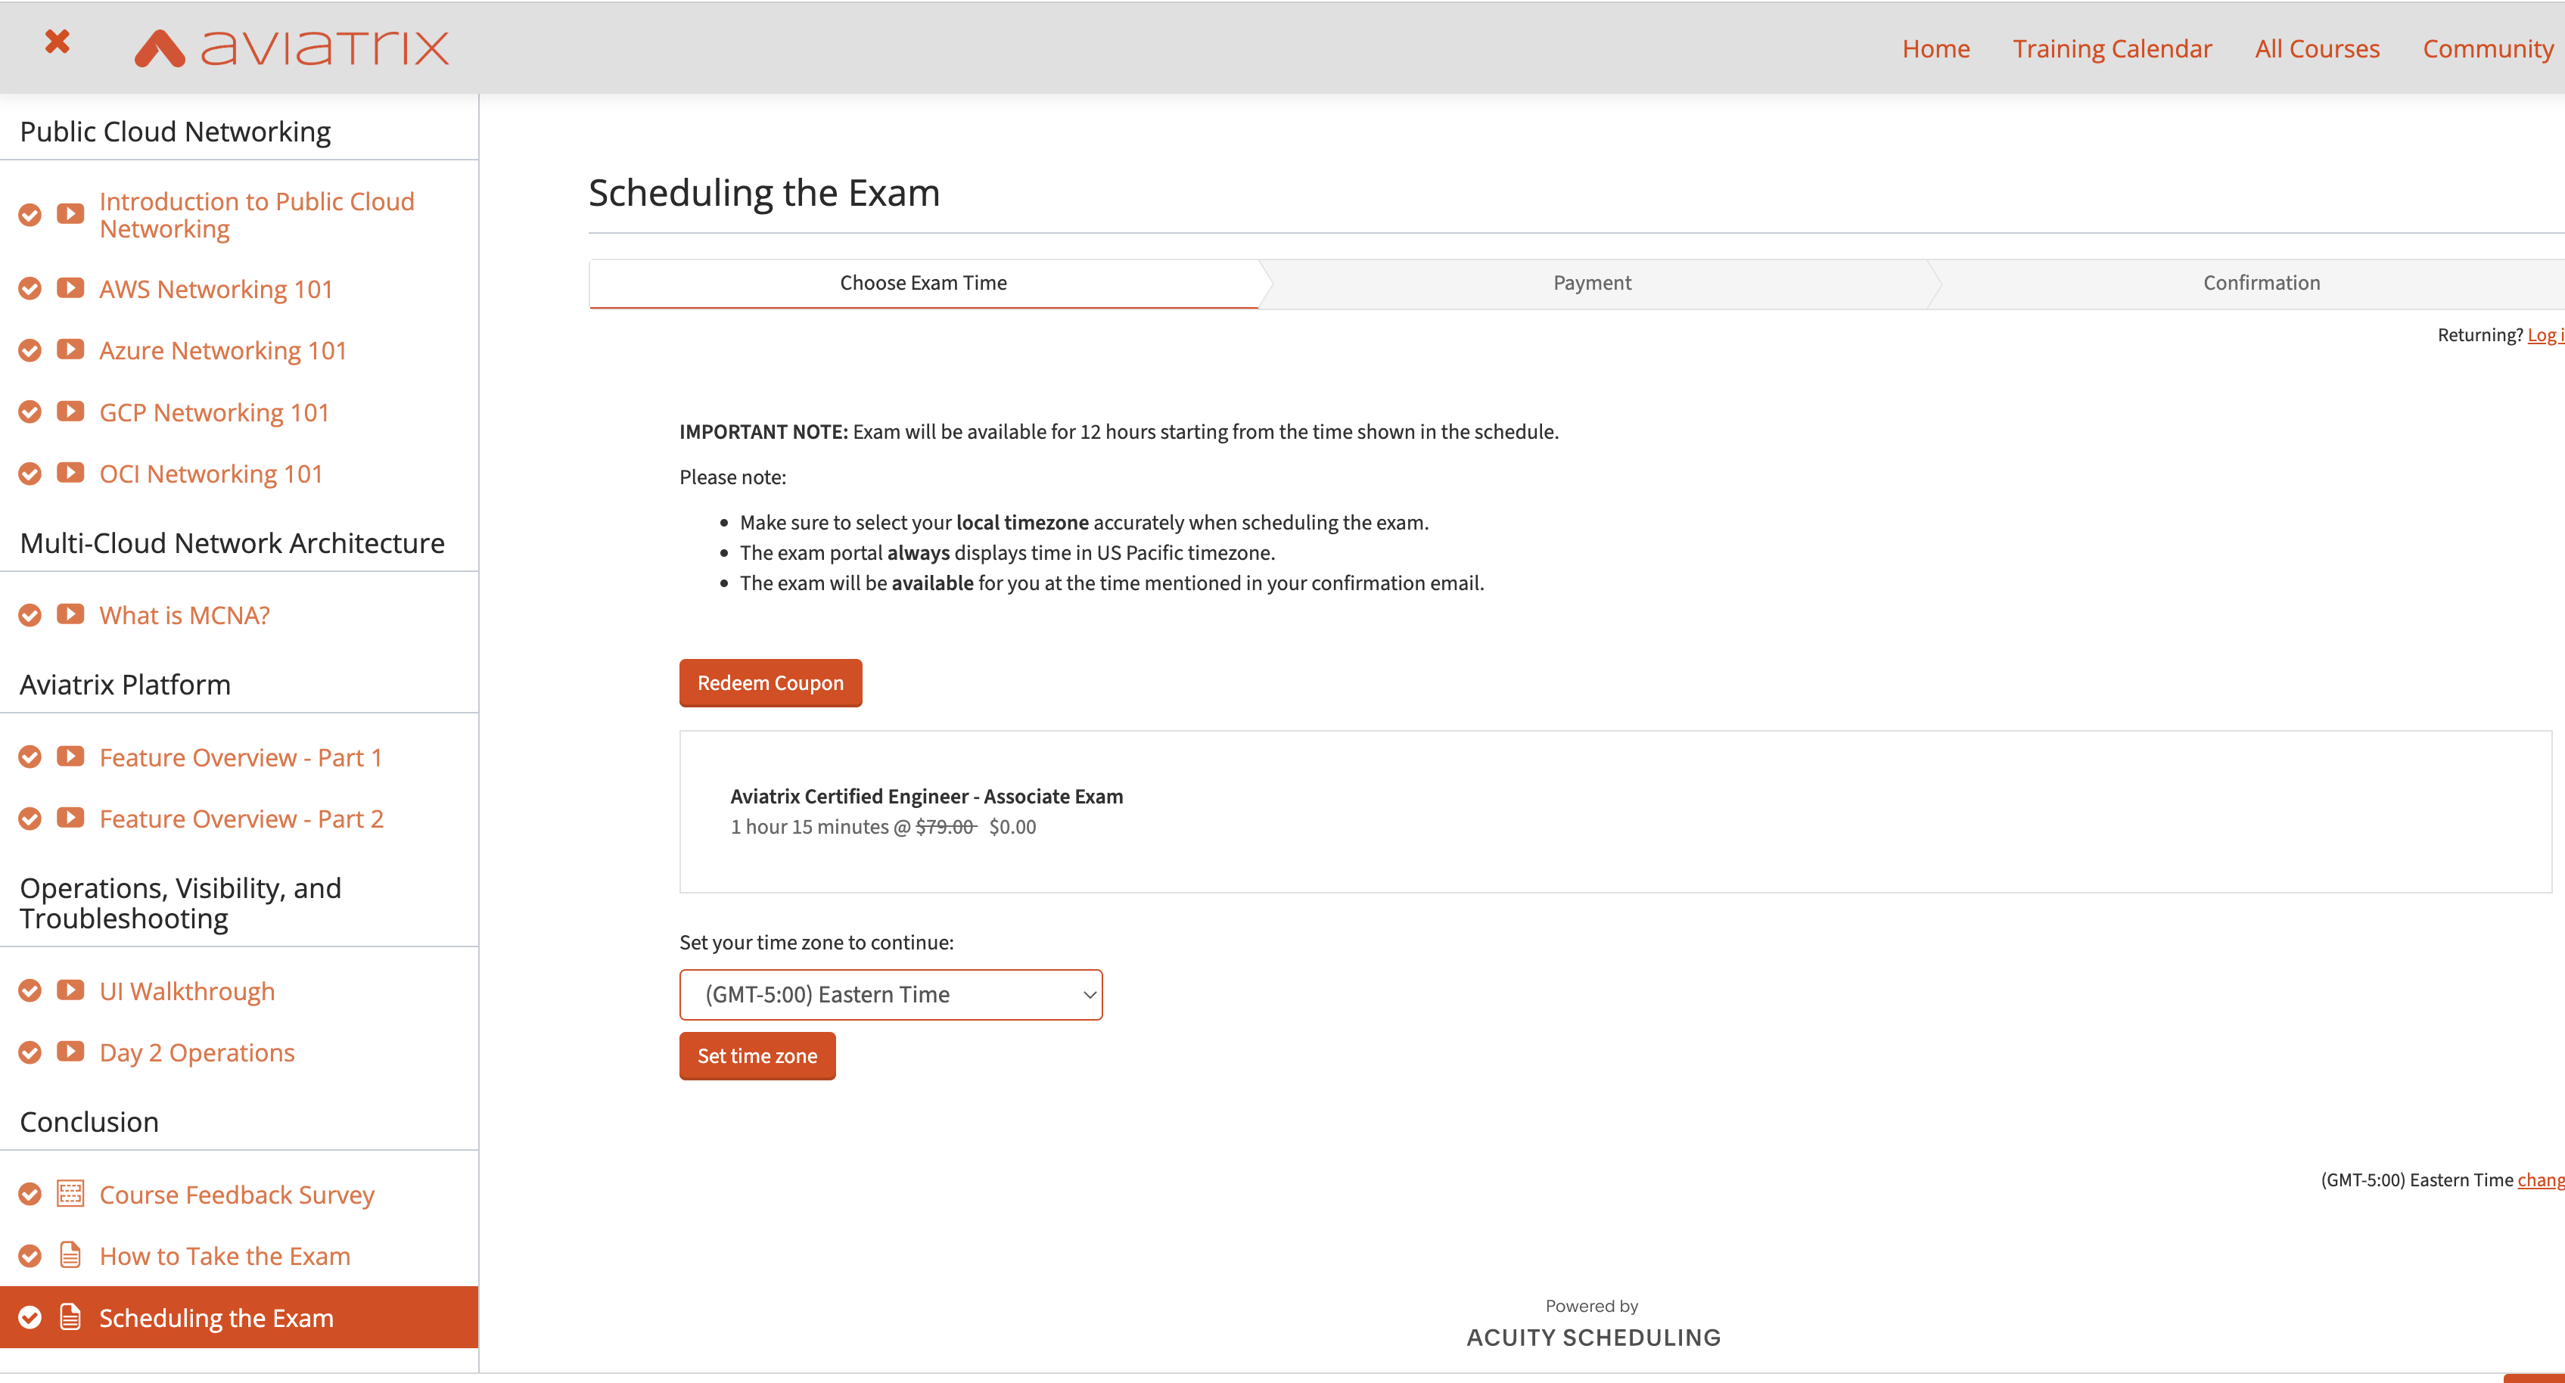The height and width of the screenshot is (1383, 2565).
Task: Click the video icon beside Feature Overview - Part 2
Action: tap(70, 817)
